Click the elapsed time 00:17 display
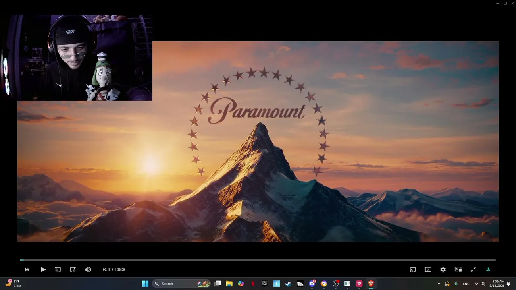Screen dimensions: 516x290 click(106, 269)
